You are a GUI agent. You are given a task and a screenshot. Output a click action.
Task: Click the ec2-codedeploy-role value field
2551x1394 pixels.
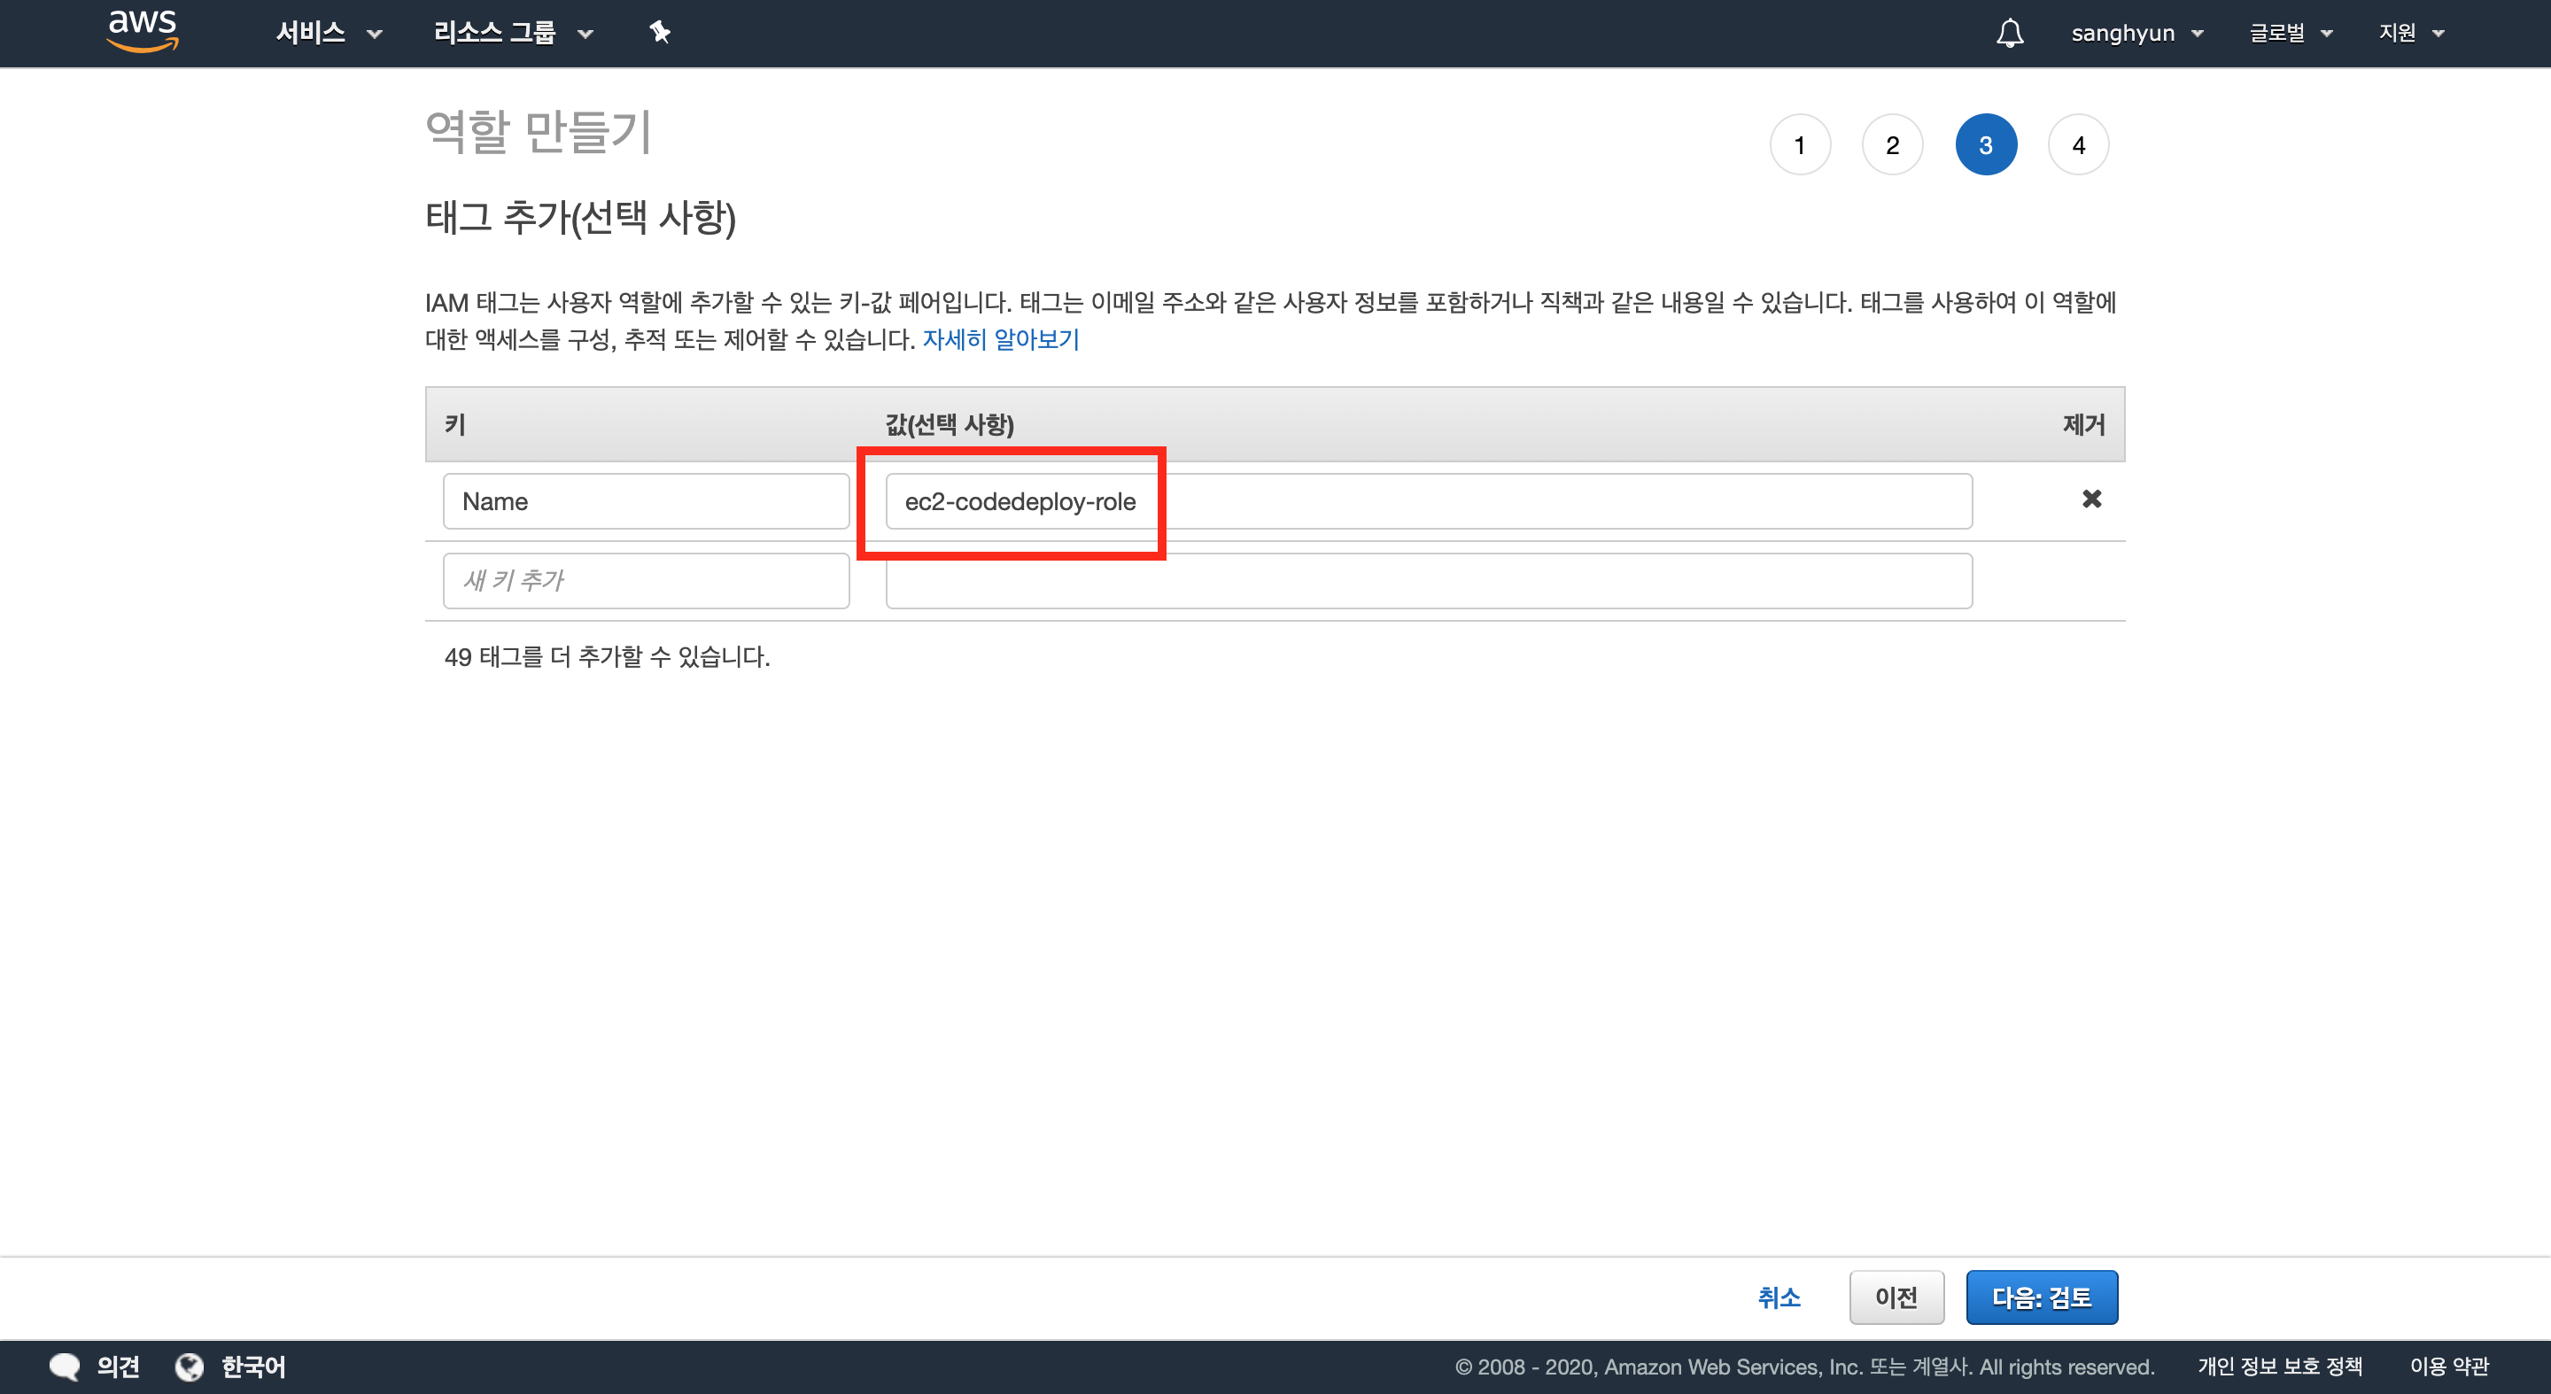(x=1428, y=502)
